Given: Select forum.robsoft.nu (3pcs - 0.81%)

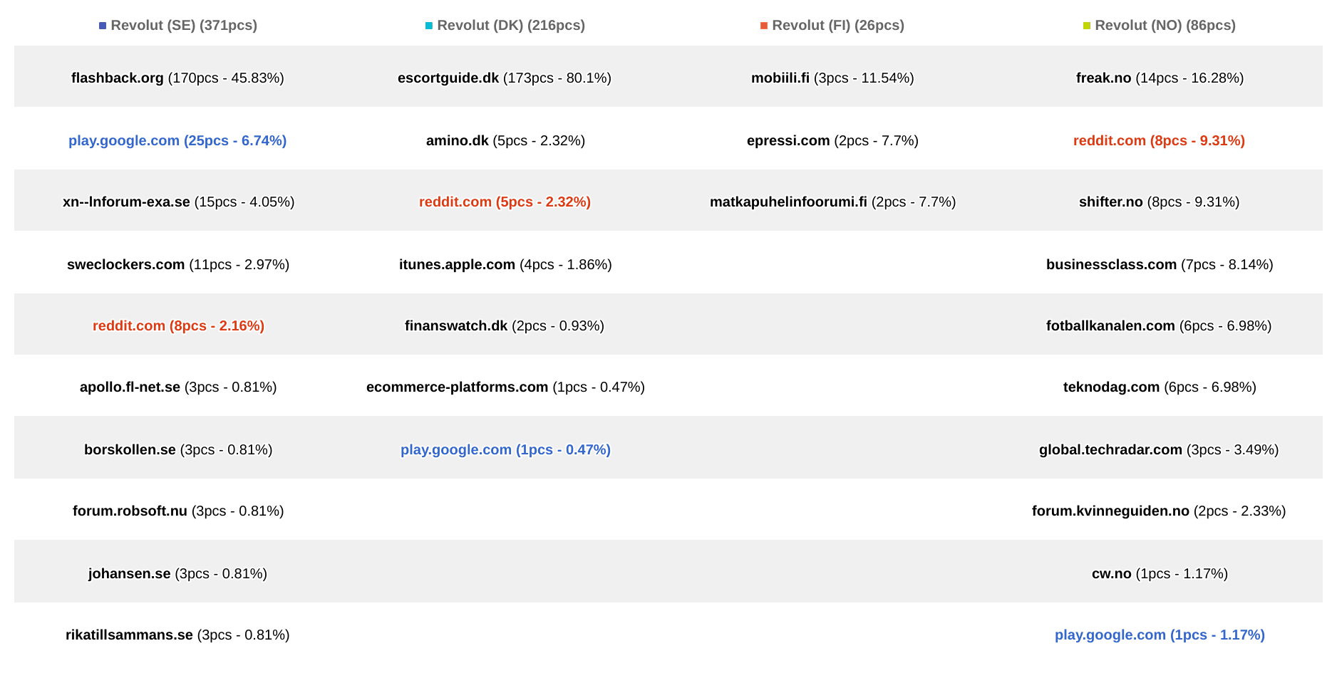Looking at the screenshot, I should point(178,511).
